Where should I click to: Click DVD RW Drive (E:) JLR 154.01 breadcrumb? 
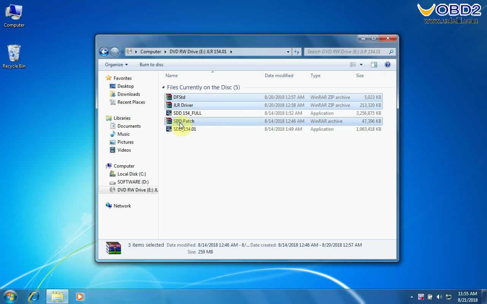198,52
